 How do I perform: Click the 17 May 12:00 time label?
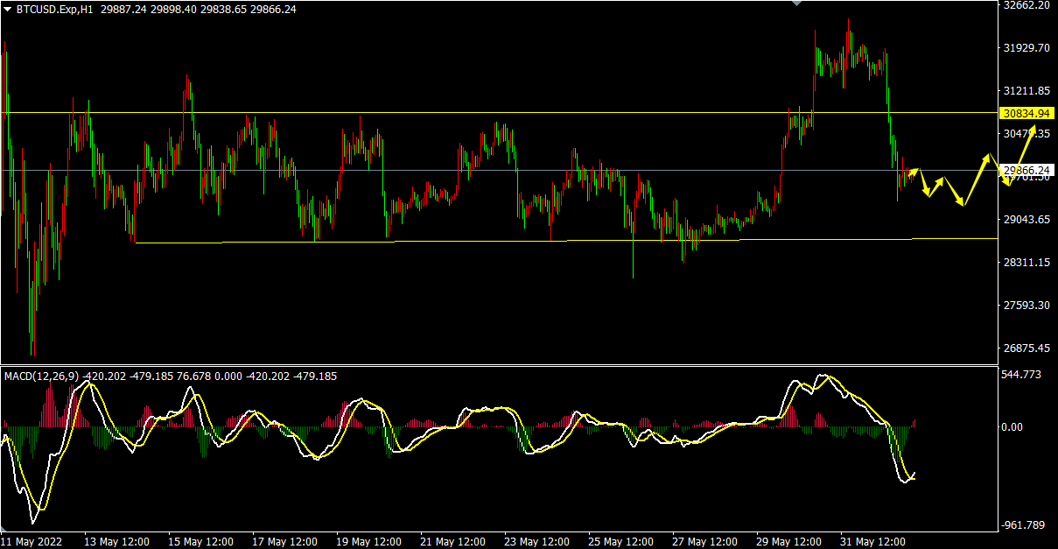[285, 541]
